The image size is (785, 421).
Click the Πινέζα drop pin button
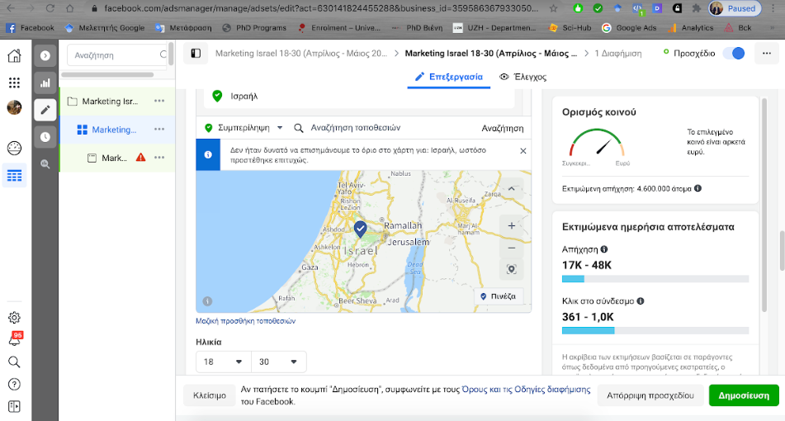pos(498,296)
